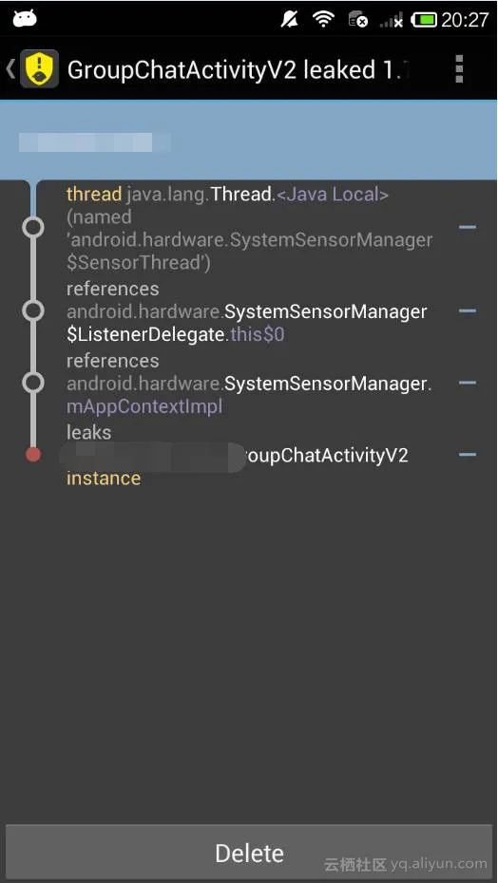Tap the back arrow beside app icon

tap(10, 68)
